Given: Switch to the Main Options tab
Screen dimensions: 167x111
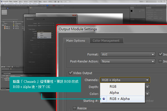Looking at the screenshot, I should [x=76, y=41].
